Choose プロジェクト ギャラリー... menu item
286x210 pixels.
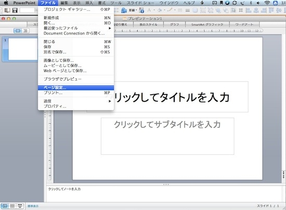pyautogui.click(x=76, y=9)
